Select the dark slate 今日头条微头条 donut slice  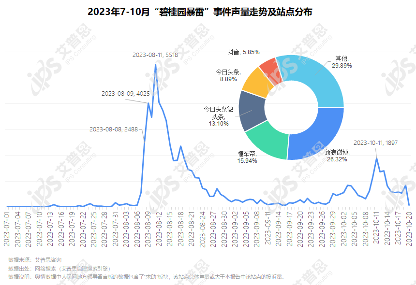251,112
